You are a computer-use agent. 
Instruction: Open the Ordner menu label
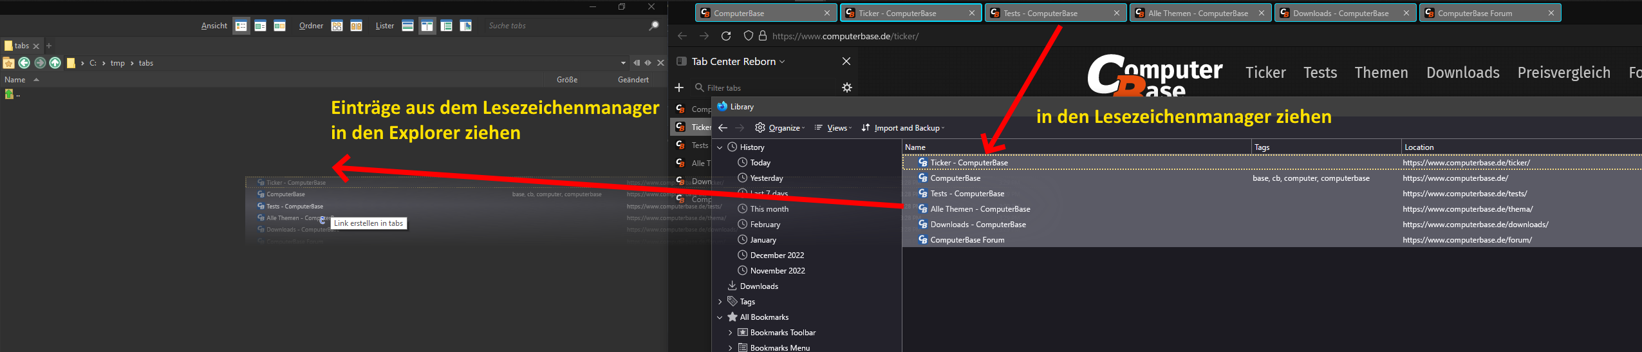click(x=311, y=26)
